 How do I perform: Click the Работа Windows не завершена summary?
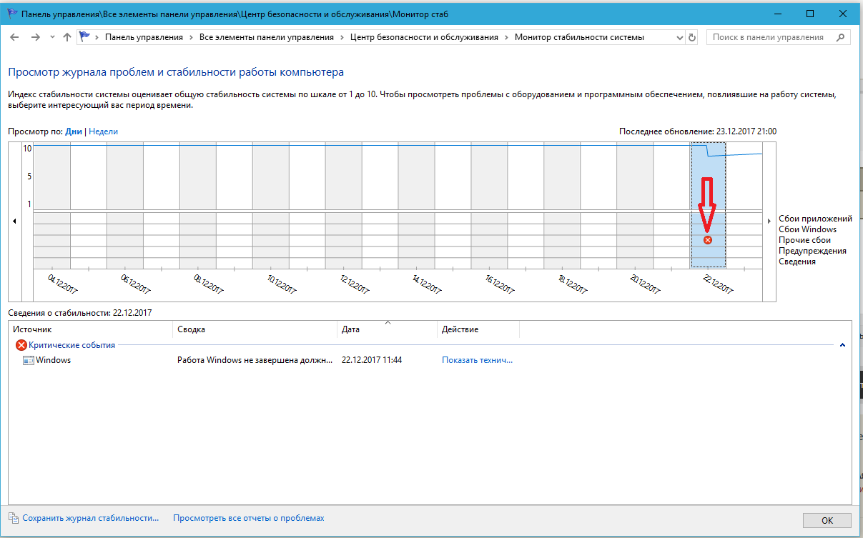click(x=255, y=360)
